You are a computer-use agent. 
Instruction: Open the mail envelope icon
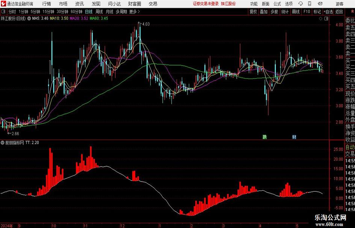pyautogui.click(x=320, y=4)
